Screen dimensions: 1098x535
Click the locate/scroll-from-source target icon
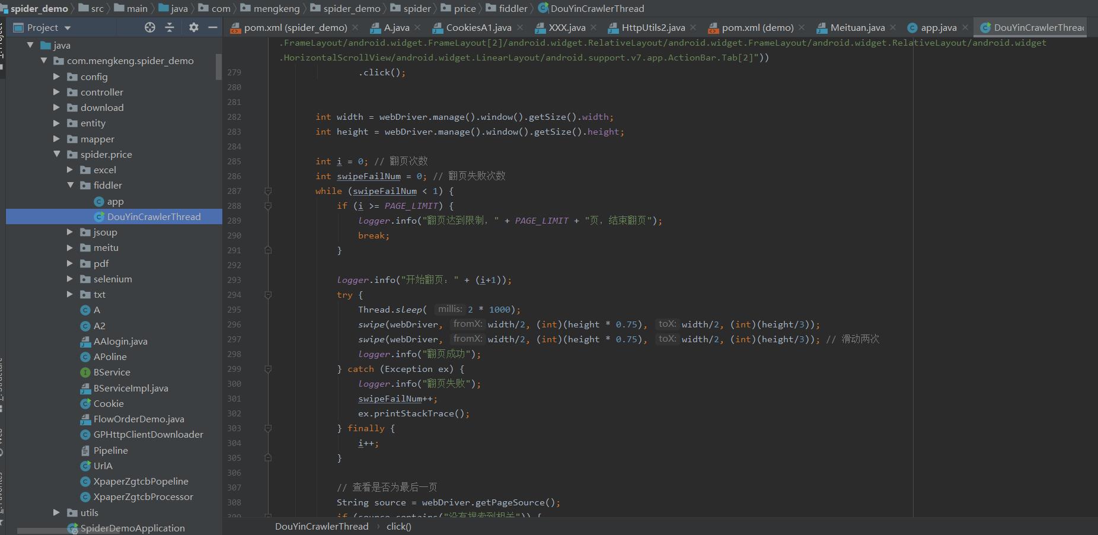click(150, 27)
